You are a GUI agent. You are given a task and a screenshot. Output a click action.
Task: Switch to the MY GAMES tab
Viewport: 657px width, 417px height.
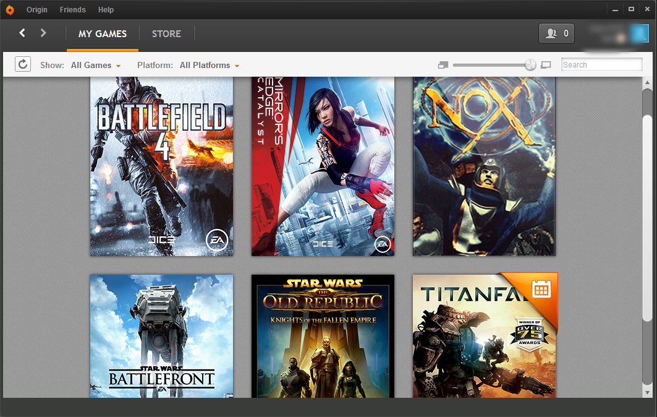tap(102, 34)
